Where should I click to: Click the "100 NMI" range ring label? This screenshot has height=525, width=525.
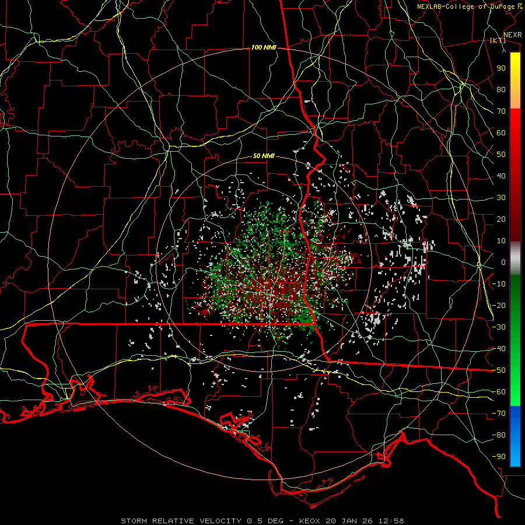264,48
